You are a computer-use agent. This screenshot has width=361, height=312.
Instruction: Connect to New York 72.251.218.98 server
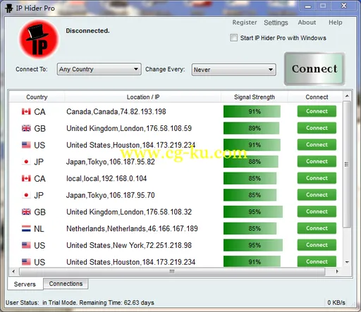(x=317, y=245)
